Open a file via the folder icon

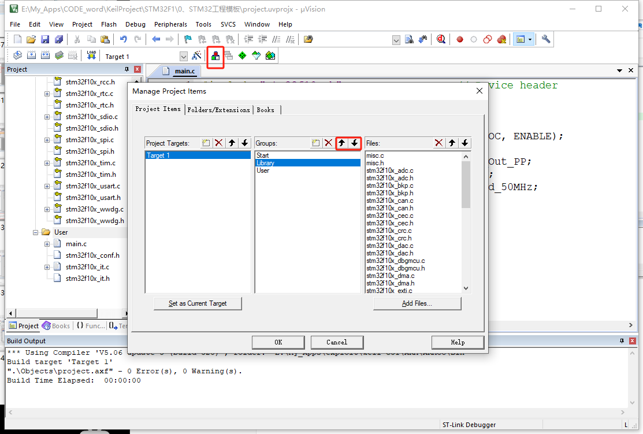[31, 39]
